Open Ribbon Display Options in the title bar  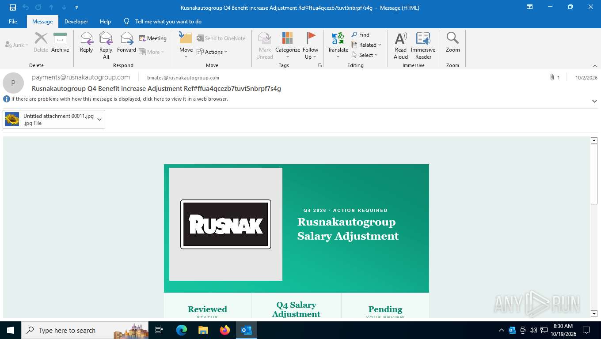529,7
